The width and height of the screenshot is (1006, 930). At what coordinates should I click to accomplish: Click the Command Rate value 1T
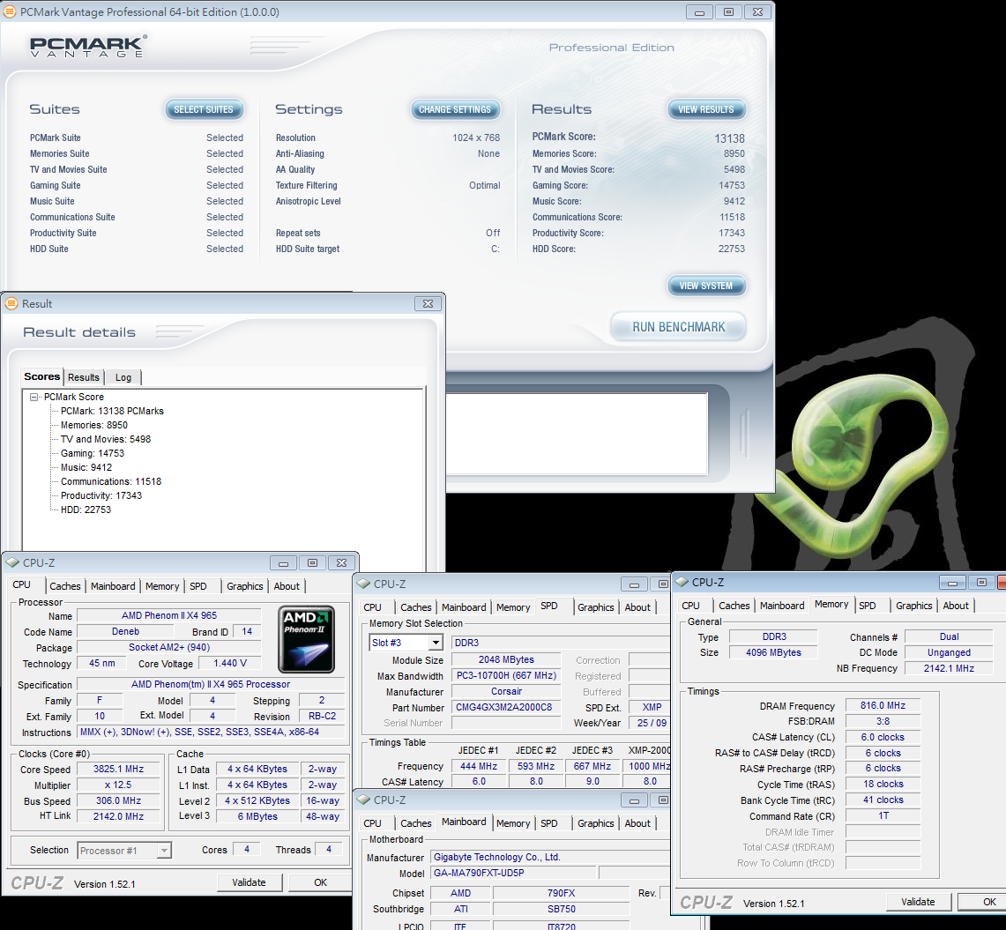(x=883, y=815)
